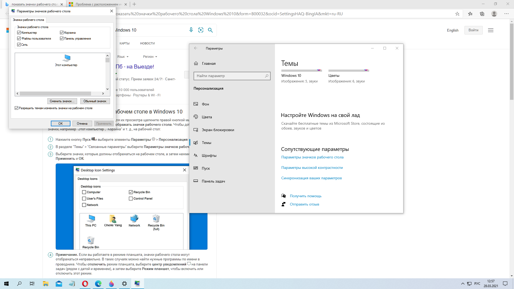Click the Получить помощь icon in Settings
Image resolution: width=514 pixels, height=289 pixels.
coord(284,196)
